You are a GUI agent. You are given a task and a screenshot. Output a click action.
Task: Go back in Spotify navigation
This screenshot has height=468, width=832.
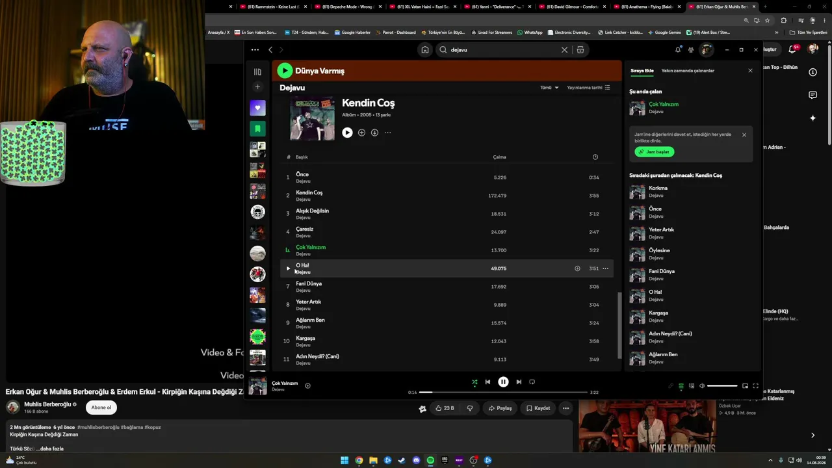tap(270, 49)
